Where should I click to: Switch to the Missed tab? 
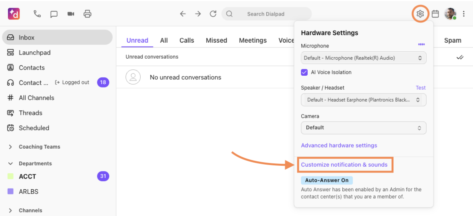coord(216,40)
